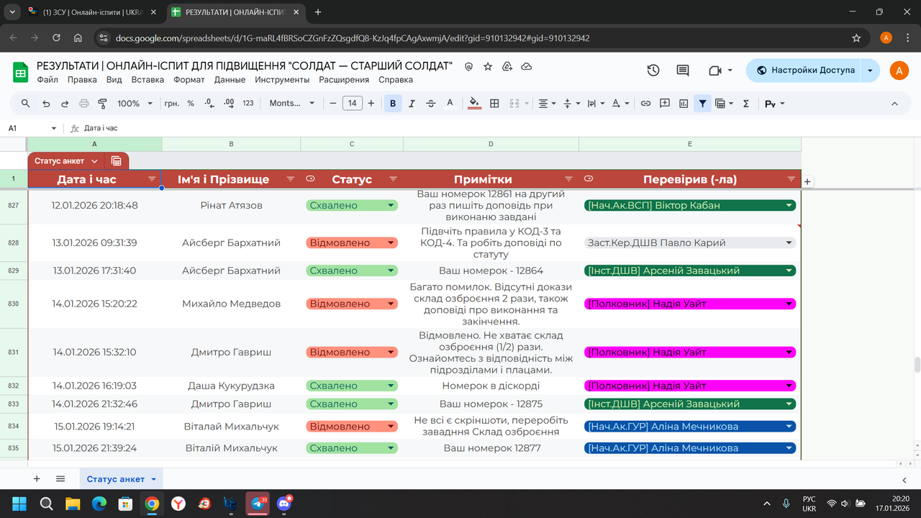Format as currency using the грн. button
Image resolution: width=921 pixels, height=518 pixels.
click(172, 104)
